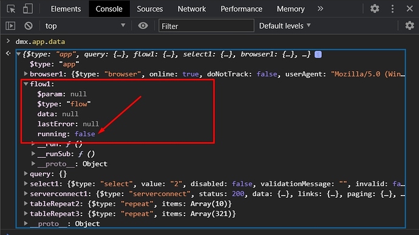The image size is (419, 235).
Task: Show the console sidebar icon
Action: (10, 26)
